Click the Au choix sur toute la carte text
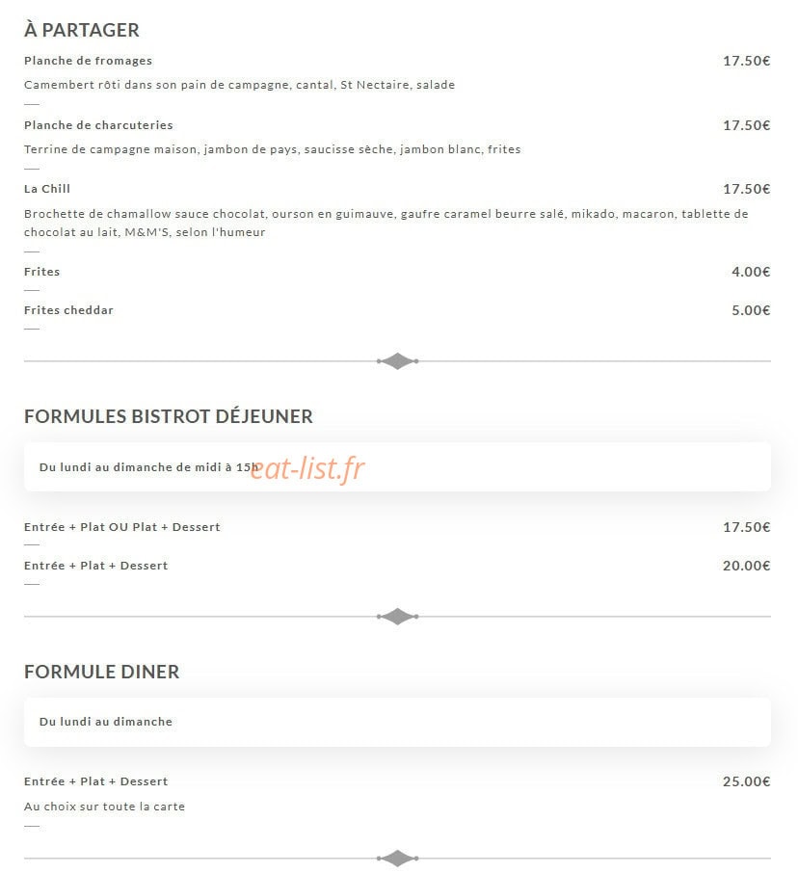The height and width of the screenshot is (873, 798). coord(105,807)
